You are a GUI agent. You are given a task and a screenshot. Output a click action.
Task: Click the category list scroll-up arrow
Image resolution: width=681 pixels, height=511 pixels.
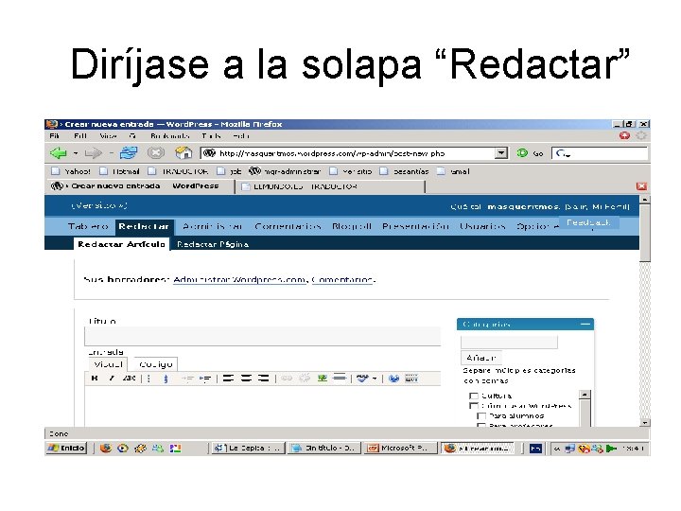tap(585, 395)
